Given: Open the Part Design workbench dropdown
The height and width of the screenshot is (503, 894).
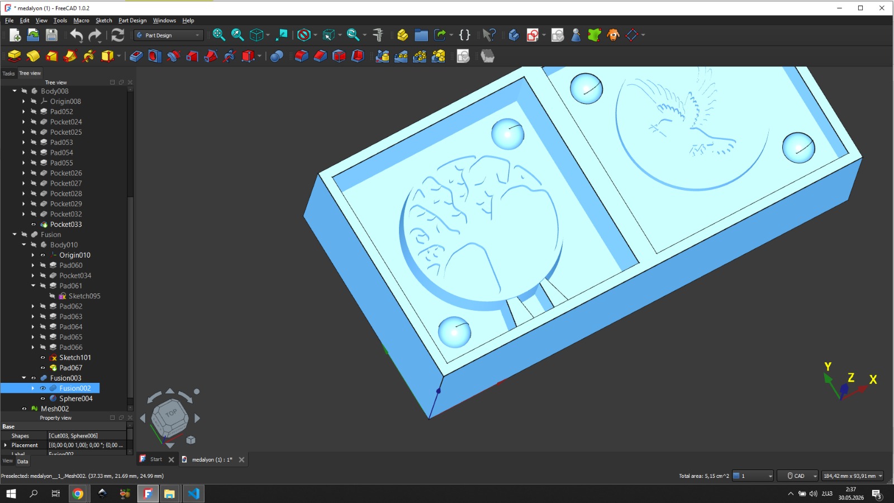Looking at the screenshot, I should point(169,35).
